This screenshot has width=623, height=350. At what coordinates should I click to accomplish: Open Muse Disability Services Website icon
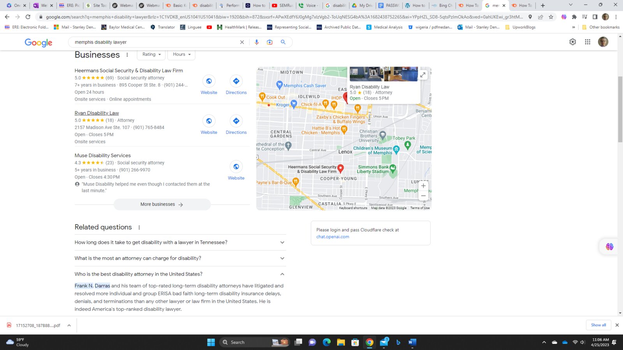coord(236,166)
